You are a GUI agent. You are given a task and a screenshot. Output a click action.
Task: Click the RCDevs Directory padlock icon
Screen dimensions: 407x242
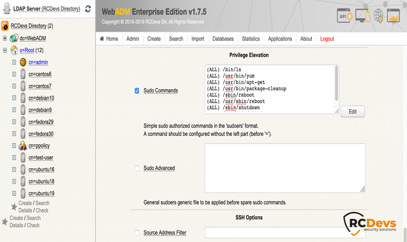(x=5, y=26)
